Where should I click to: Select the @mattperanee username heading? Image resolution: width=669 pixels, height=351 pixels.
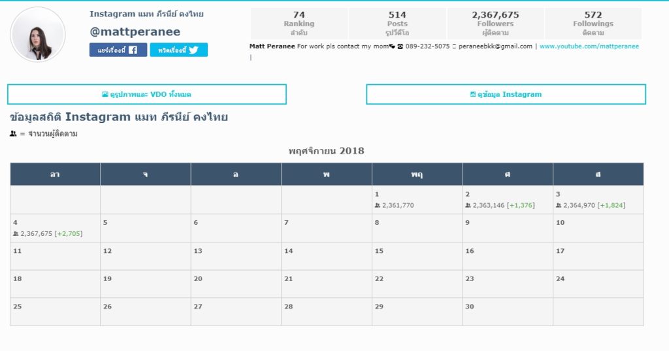pyautogui.click(x=135, y=31)
